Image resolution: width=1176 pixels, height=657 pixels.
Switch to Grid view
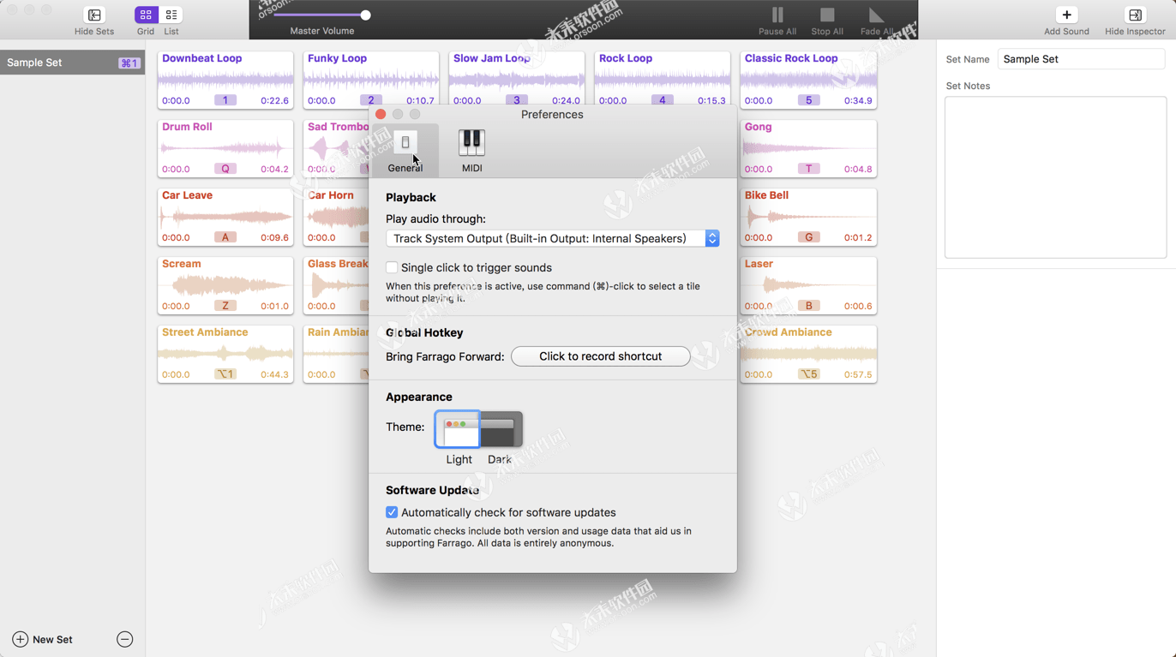click(146, 15)
